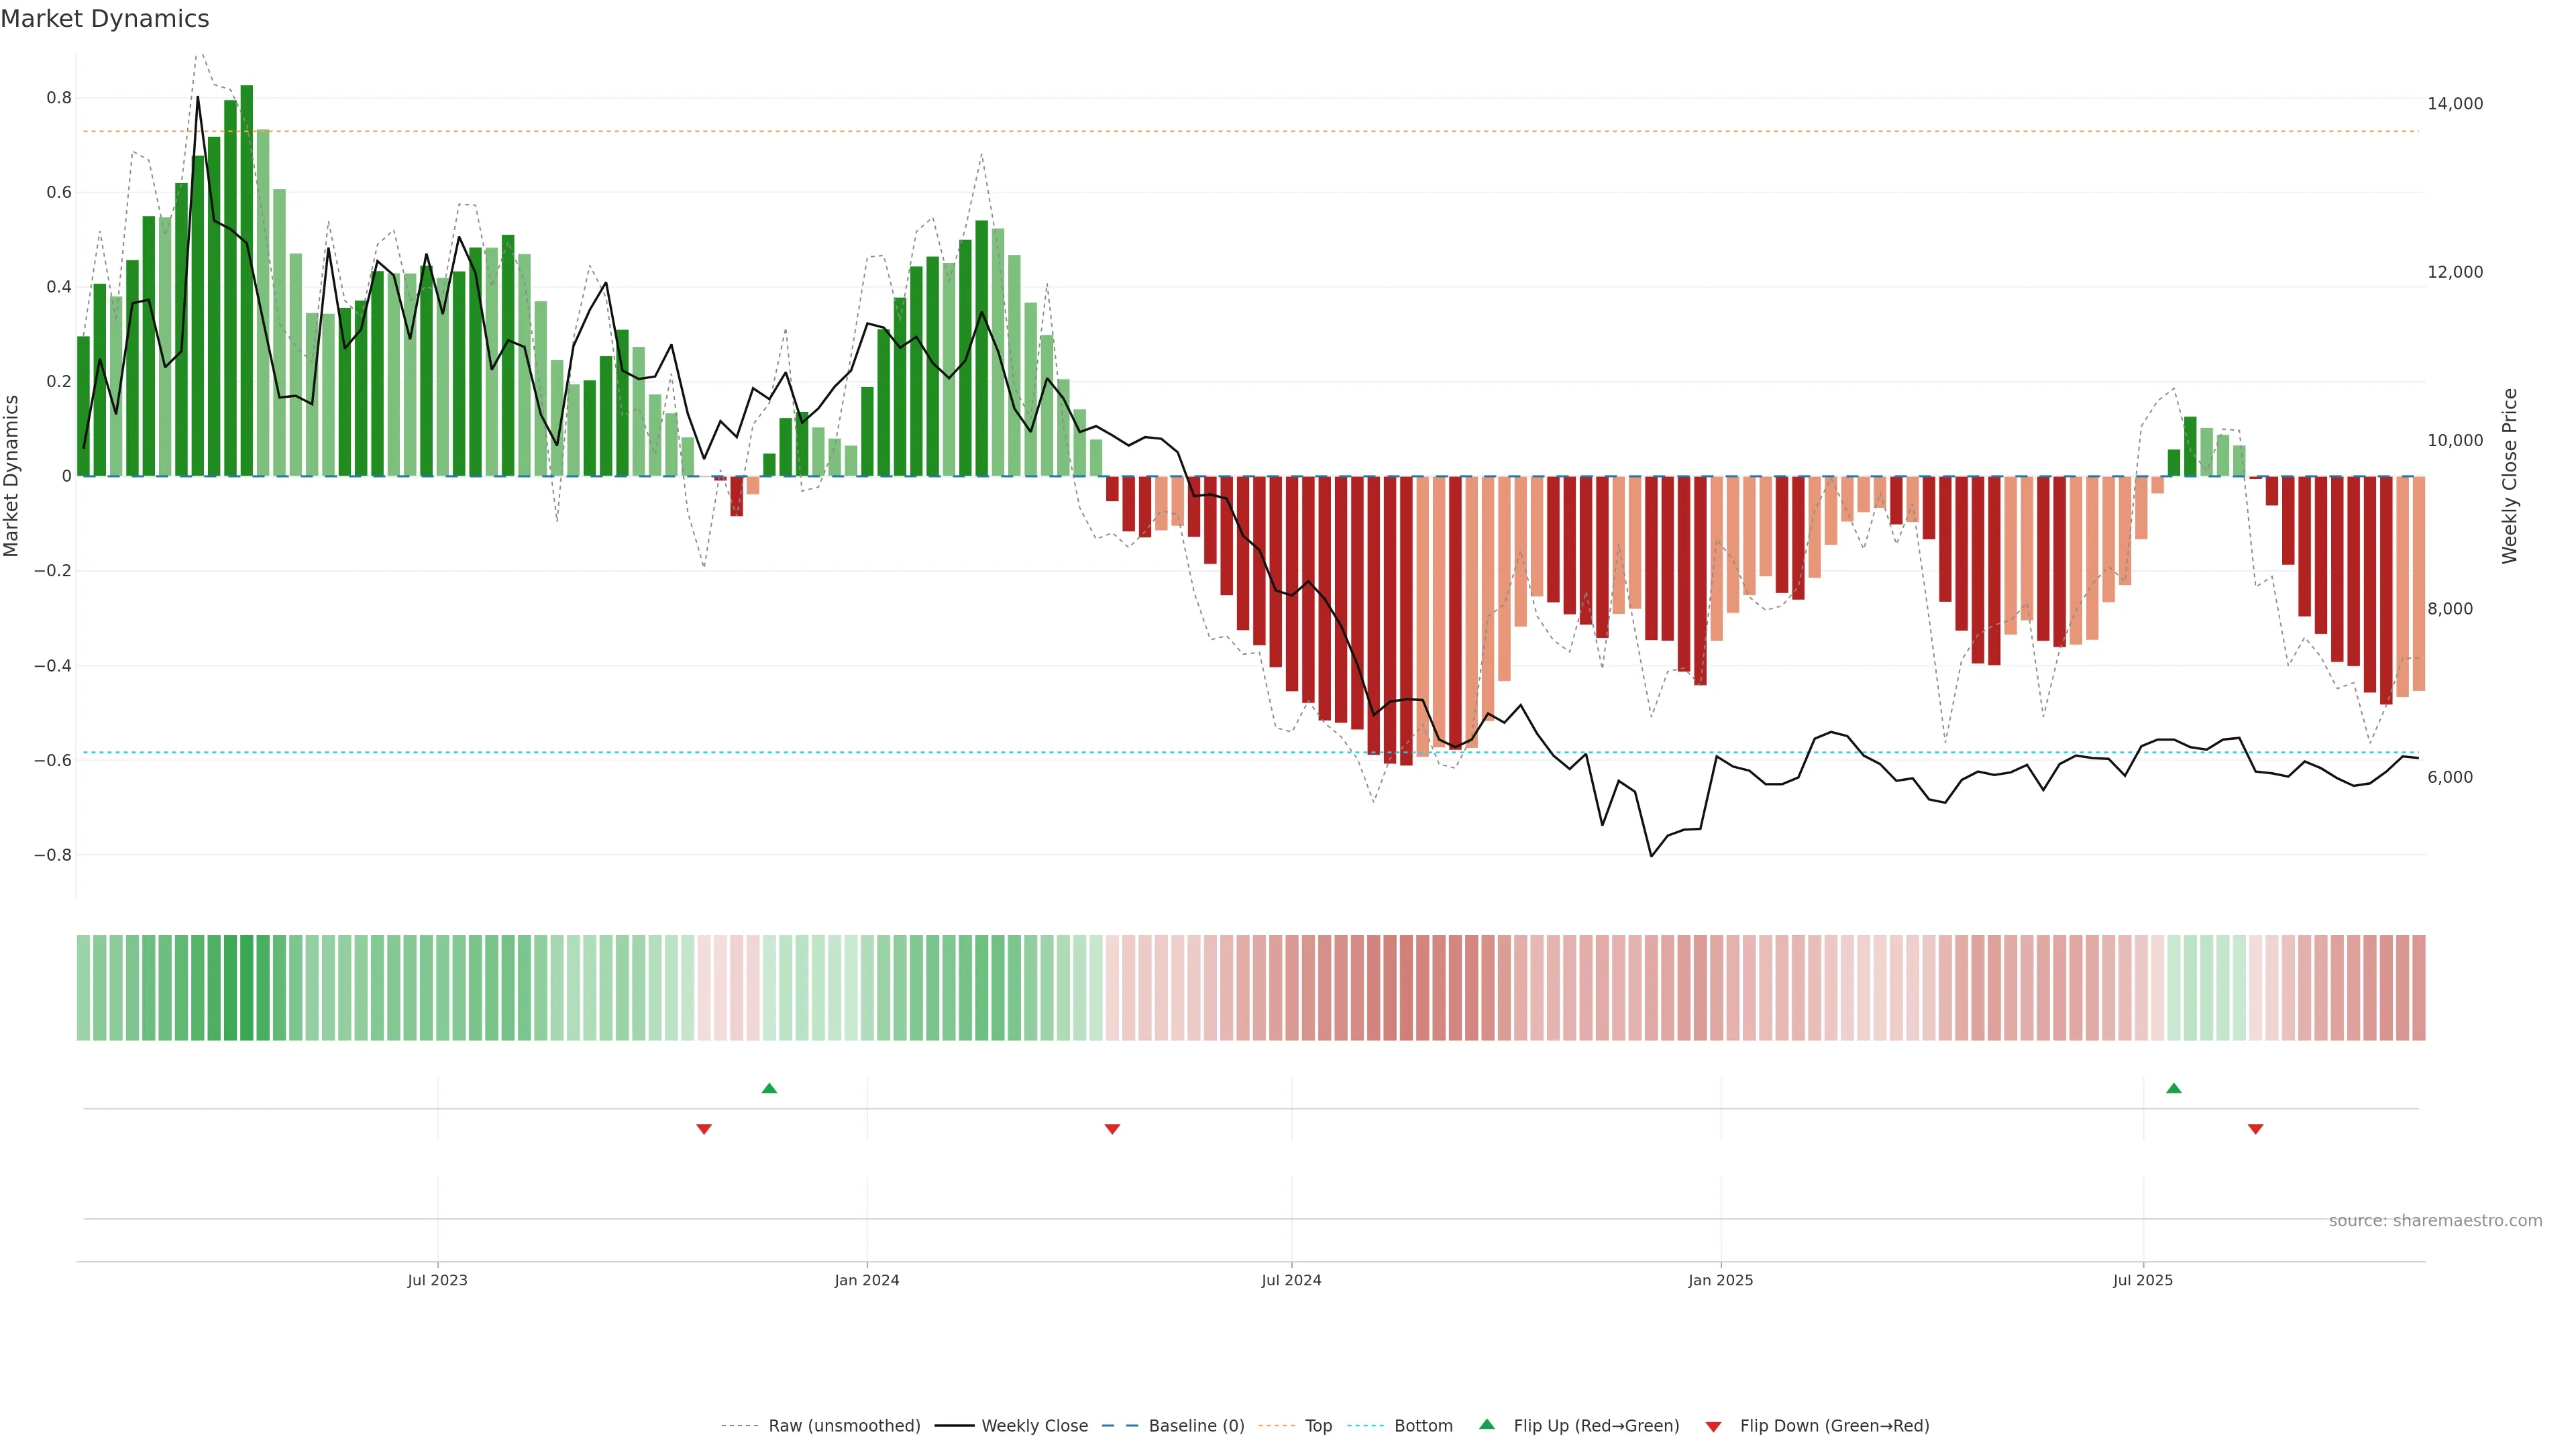The image size is (2576, 1449).
Task: Click the red Flip Down triangle legend icon
Action: coord(1713,1426)
